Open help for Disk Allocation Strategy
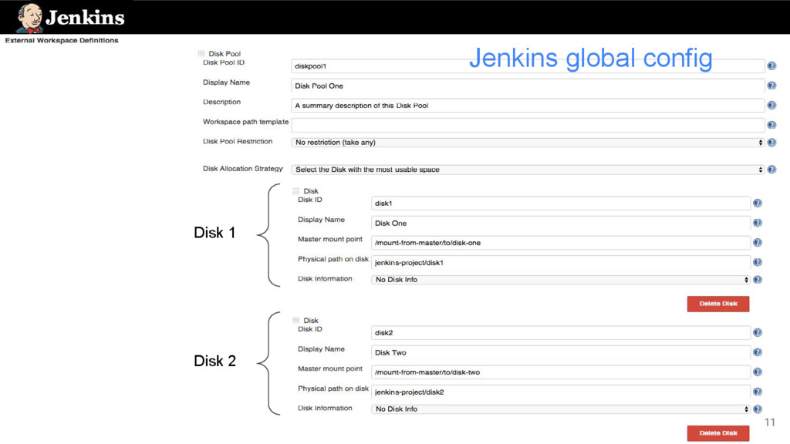 [x=771, y=170]
